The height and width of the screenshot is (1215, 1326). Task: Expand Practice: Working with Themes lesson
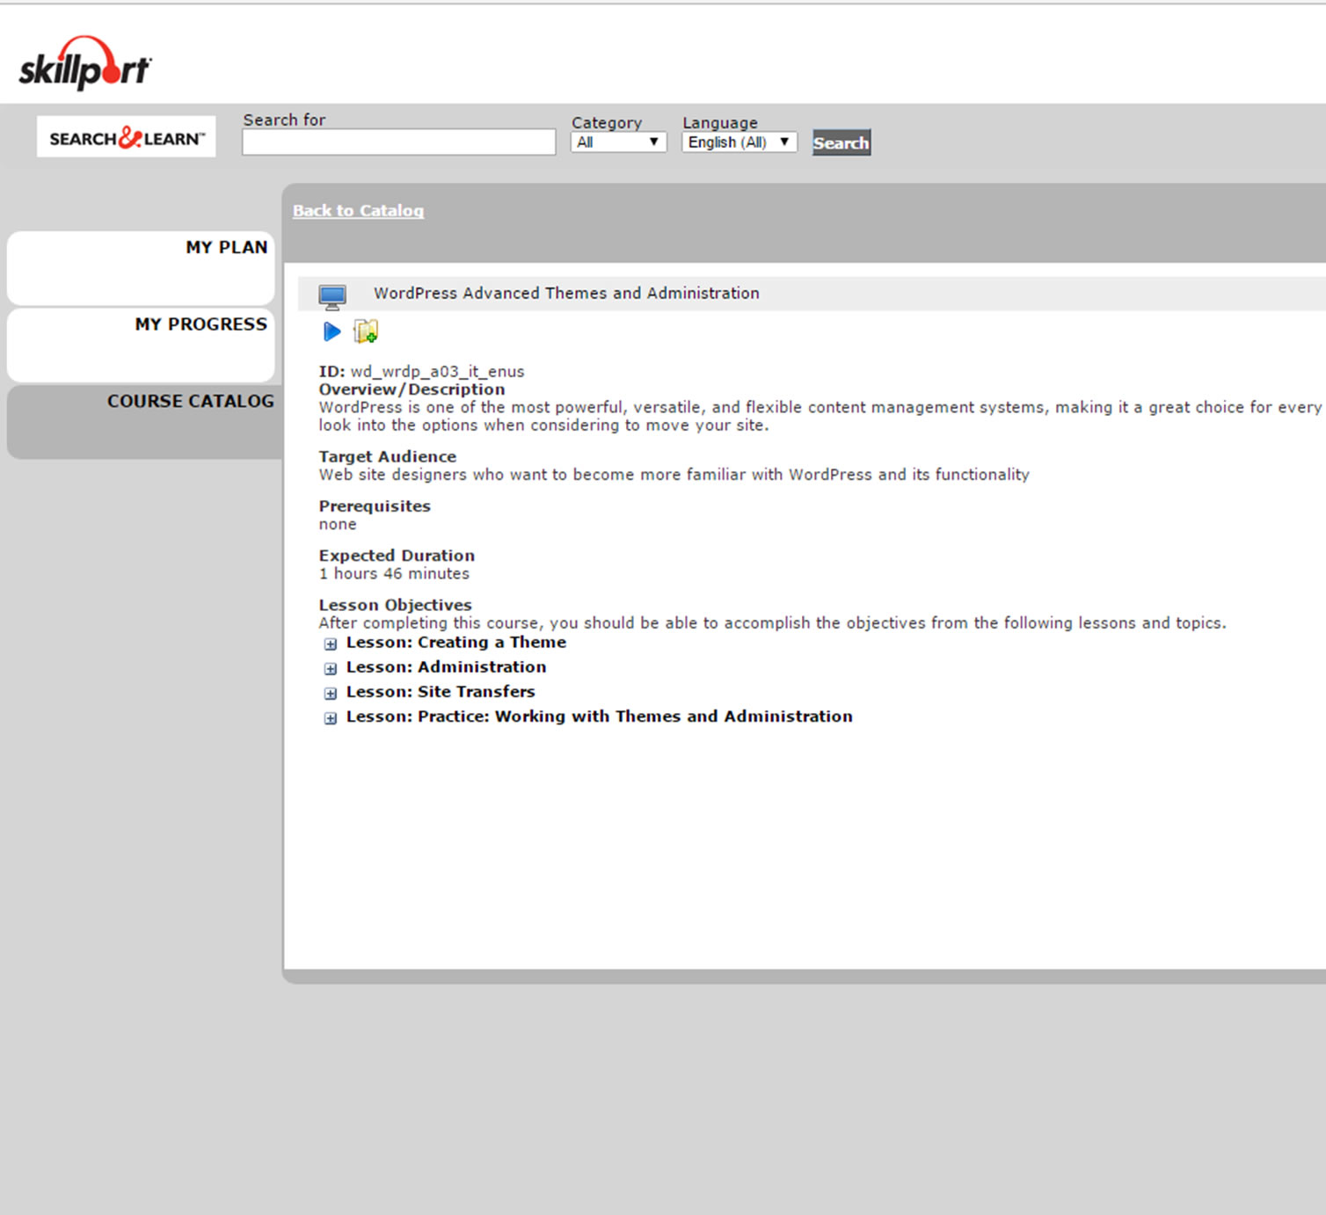point(331,717)
